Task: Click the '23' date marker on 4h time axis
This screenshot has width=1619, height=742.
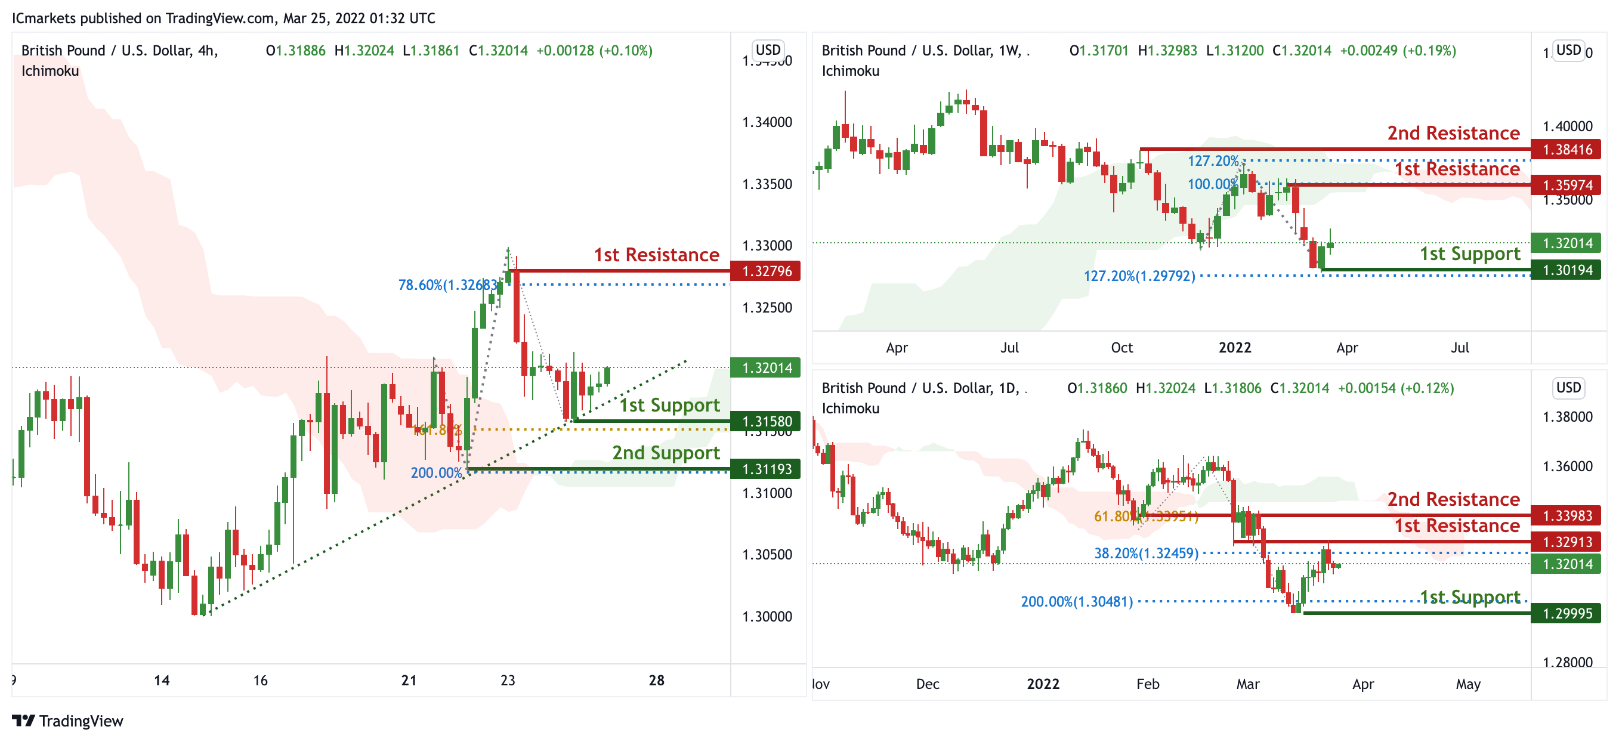Action: coord(507,680)
